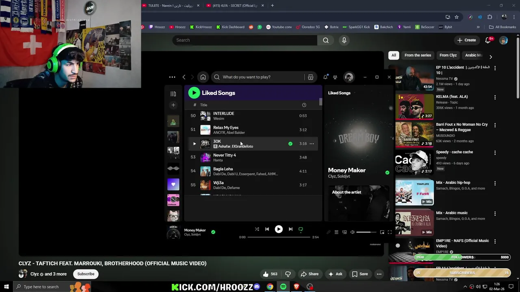Save the video to a playlist

[360, 274]
